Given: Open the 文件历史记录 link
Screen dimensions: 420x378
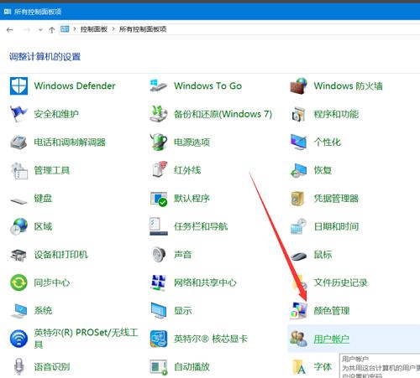Looking at the screenshot, I should (340, 282).
